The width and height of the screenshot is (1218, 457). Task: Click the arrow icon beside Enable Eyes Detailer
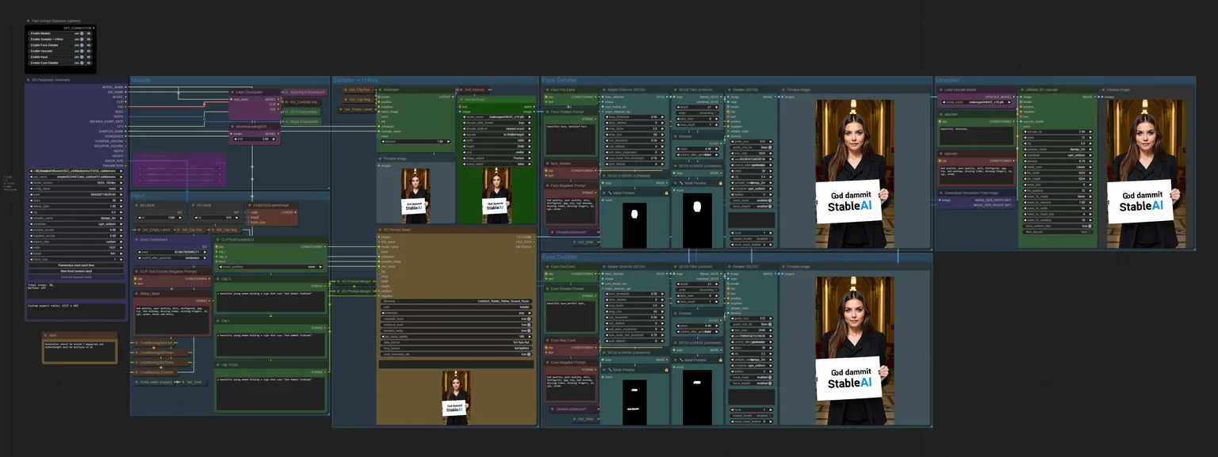pyautogui.click(x=89, y=63)
